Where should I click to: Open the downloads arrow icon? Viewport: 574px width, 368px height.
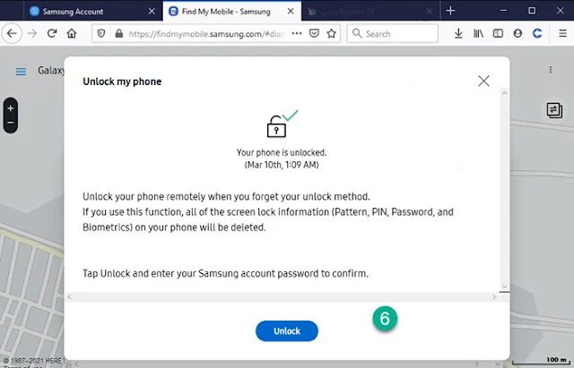coord(458,33)
